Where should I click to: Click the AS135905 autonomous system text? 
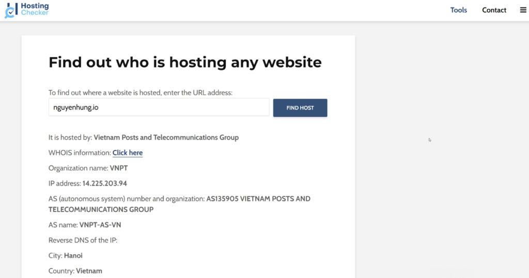pos(258,199)
